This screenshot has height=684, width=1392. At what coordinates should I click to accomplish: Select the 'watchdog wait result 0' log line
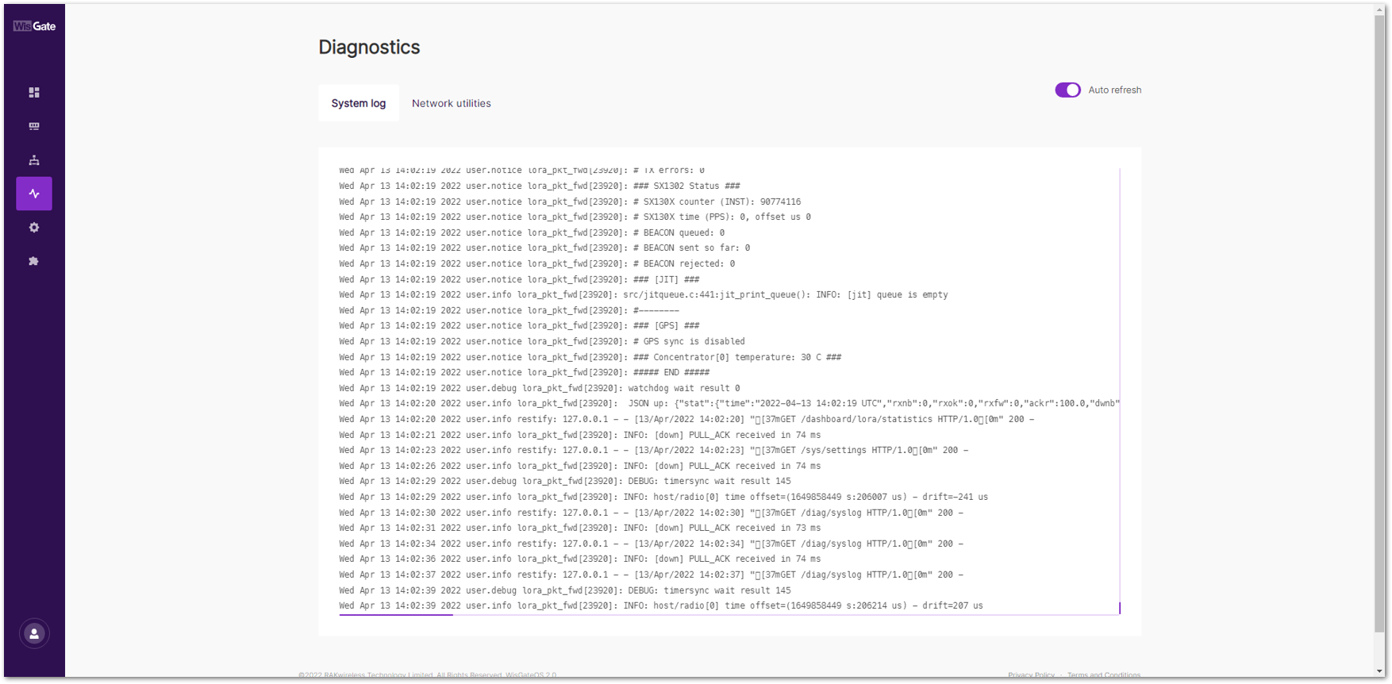coord(540,388)
